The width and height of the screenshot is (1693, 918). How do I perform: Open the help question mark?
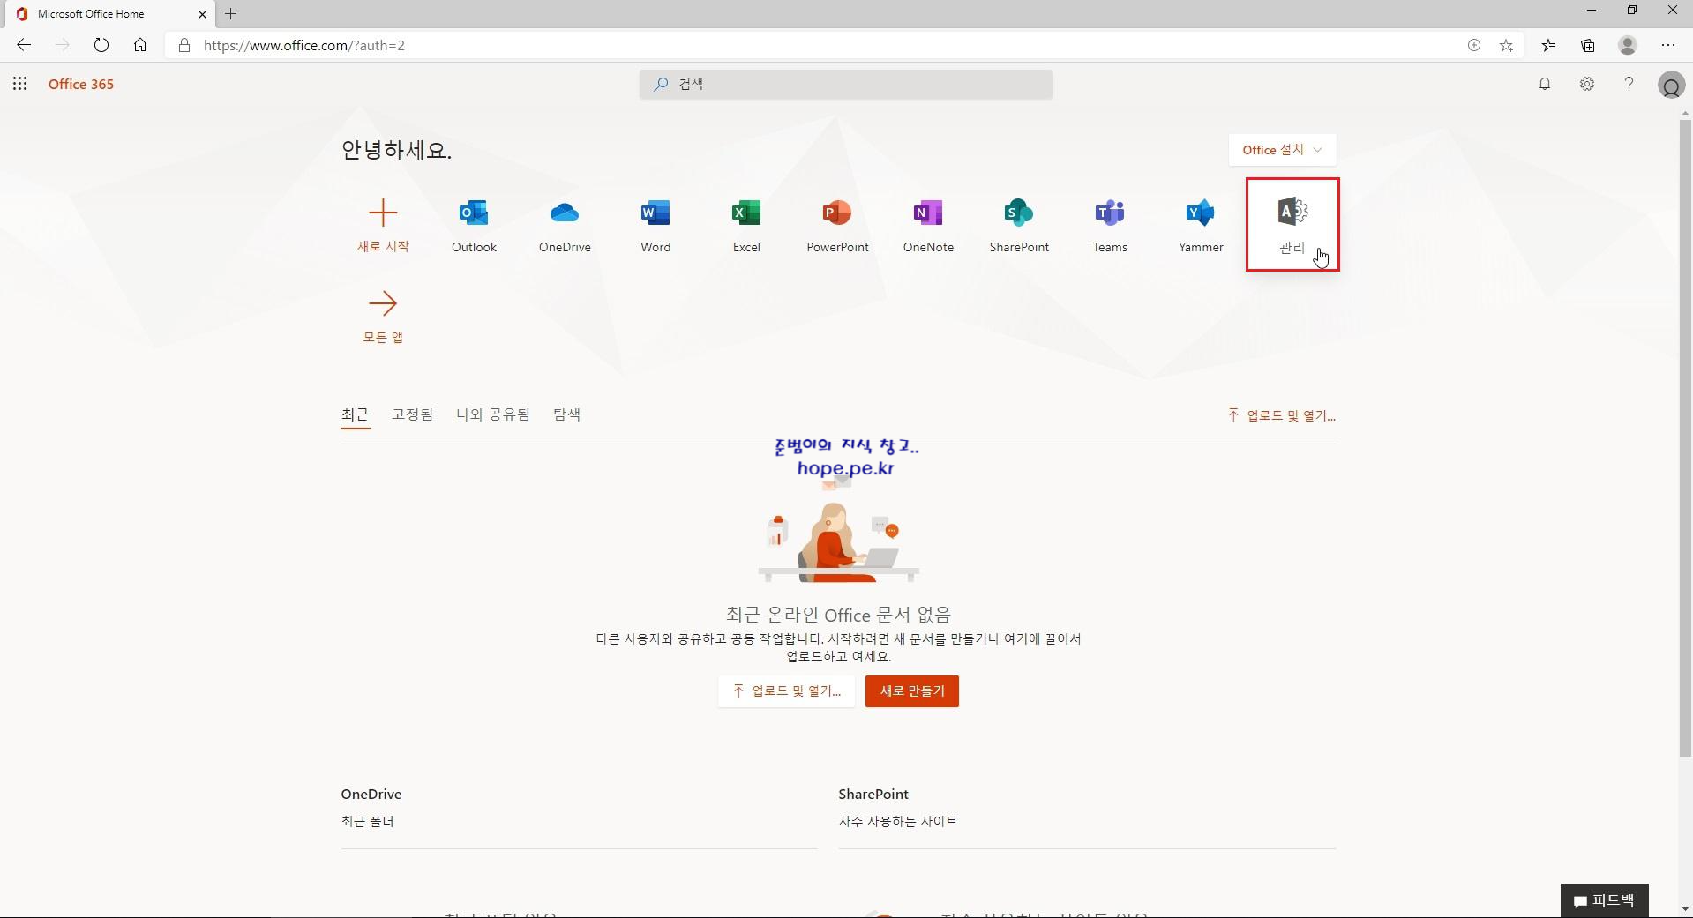tap(1629, 84)
